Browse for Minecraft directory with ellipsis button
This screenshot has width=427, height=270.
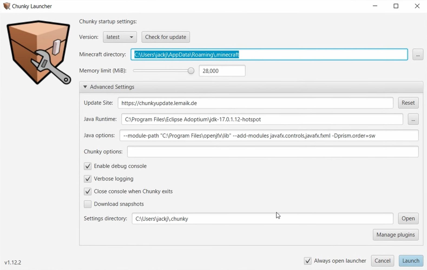click(x=418, y=54)
